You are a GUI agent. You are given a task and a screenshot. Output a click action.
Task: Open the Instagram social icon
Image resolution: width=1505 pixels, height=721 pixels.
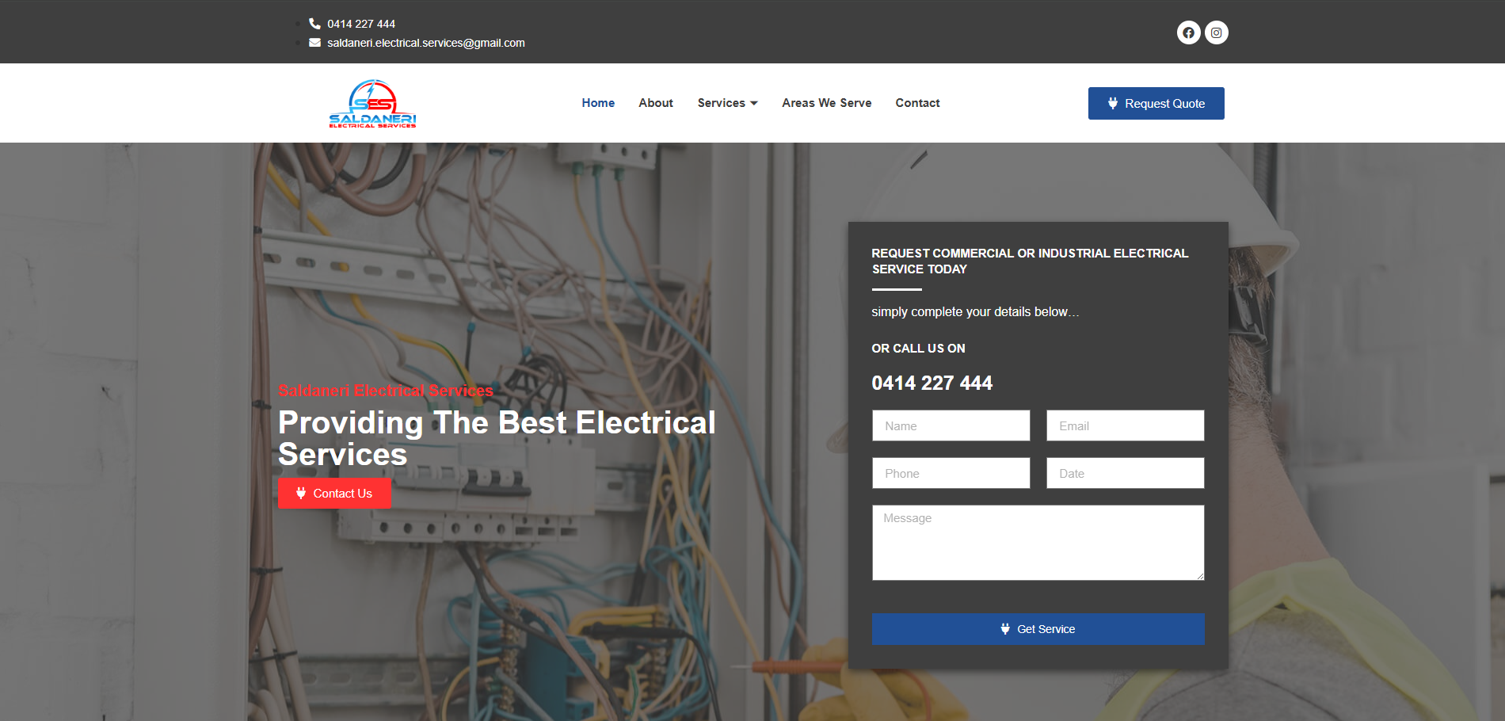coord(1217,32)
